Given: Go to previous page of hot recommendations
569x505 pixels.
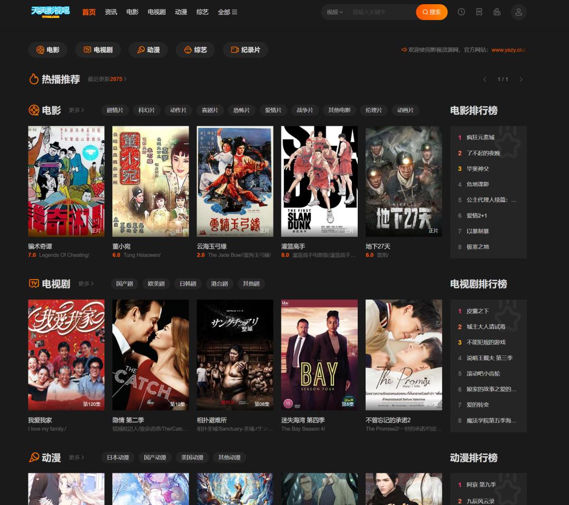Looking at the screenshot, I should [x=485, y=79].
